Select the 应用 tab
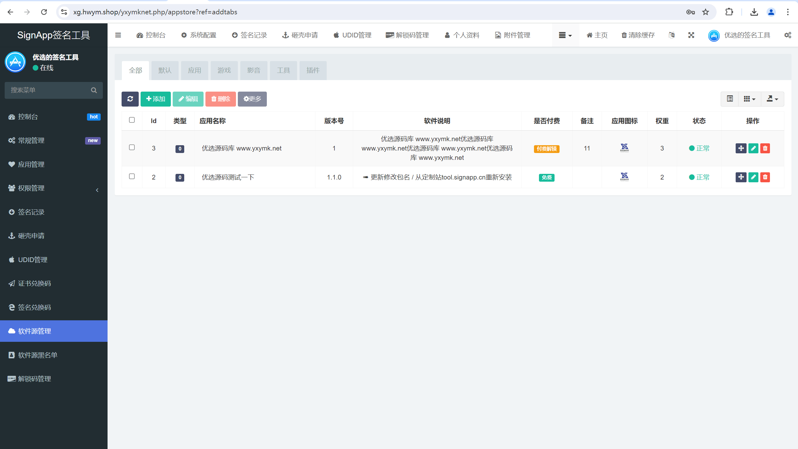 tap(195, 70)
